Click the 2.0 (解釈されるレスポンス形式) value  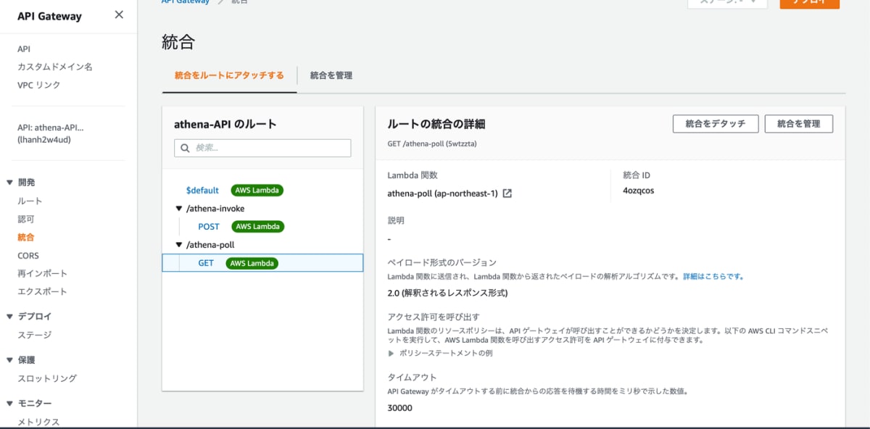[x=447, y=293]
